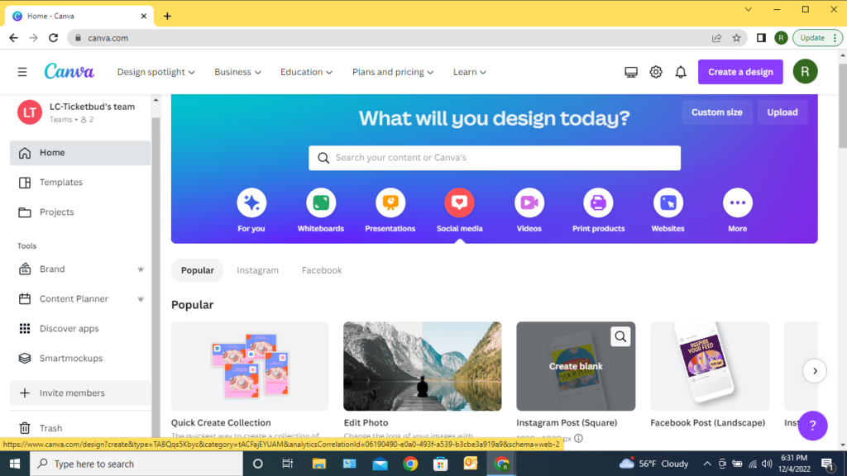Open Trash in the sidebar
This screenshot has height=476, width=847.
pyautogui.click(x=80, y=428)
